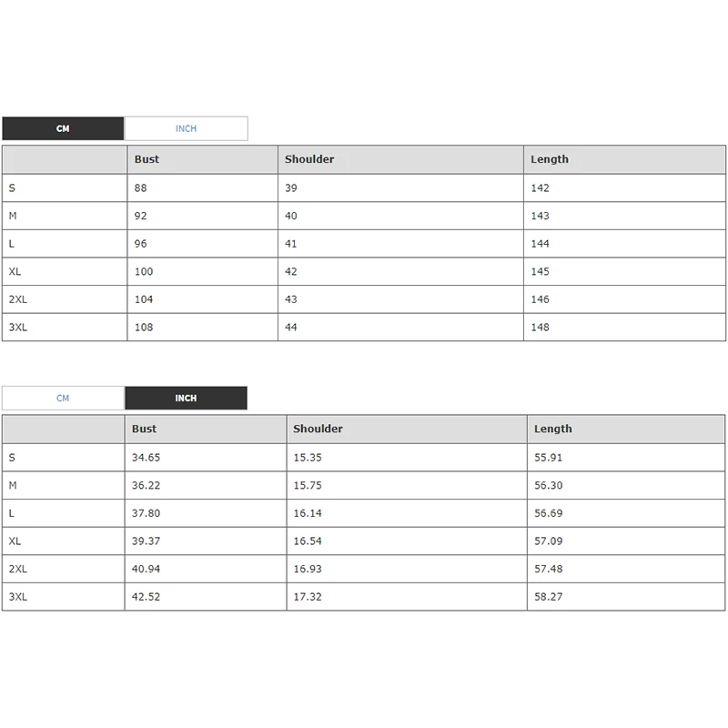The width and height of the screenshot is (728, 728).
Task: Click the M bust value 92
Action: (140, 216)
